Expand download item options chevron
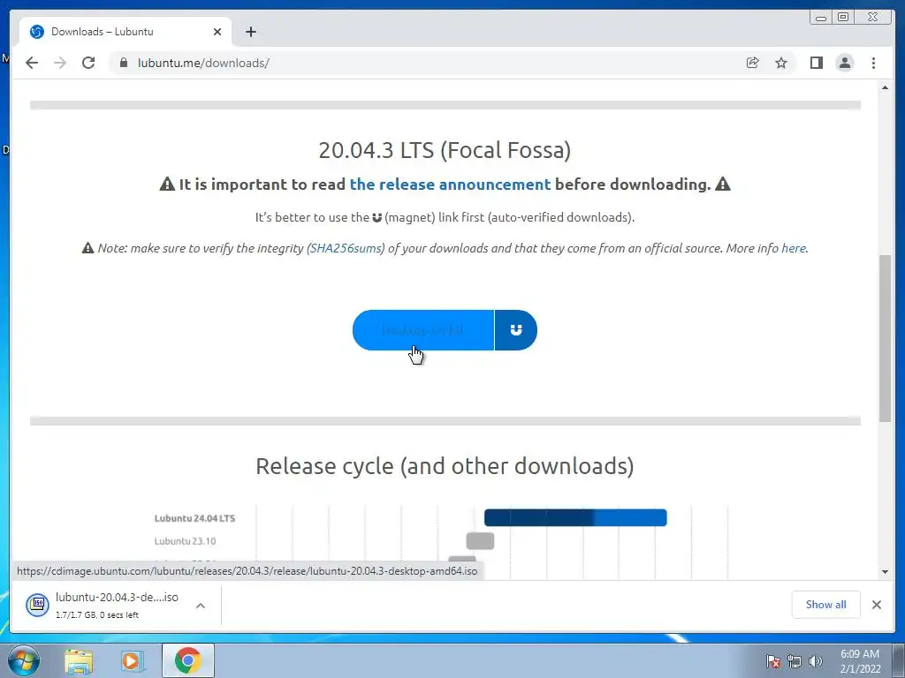The height and width of the screenshot is (678, 905). 201,606
